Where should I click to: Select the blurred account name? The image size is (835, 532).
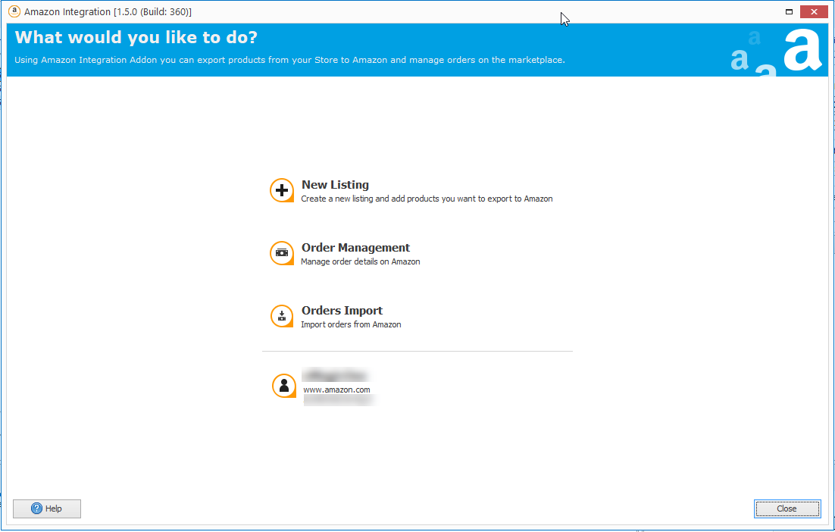coord(334,376)
